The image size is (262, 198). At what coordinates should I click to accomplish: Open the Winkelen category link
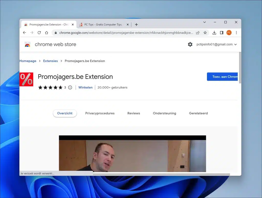85,87
